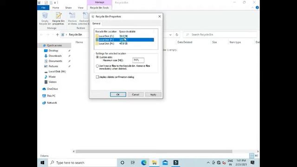Screen dimensions: 297x167
Task: Open Videos folder in sidebar
Action: tap(52, 82)
